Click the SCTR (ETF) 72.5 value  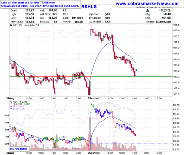107,22
